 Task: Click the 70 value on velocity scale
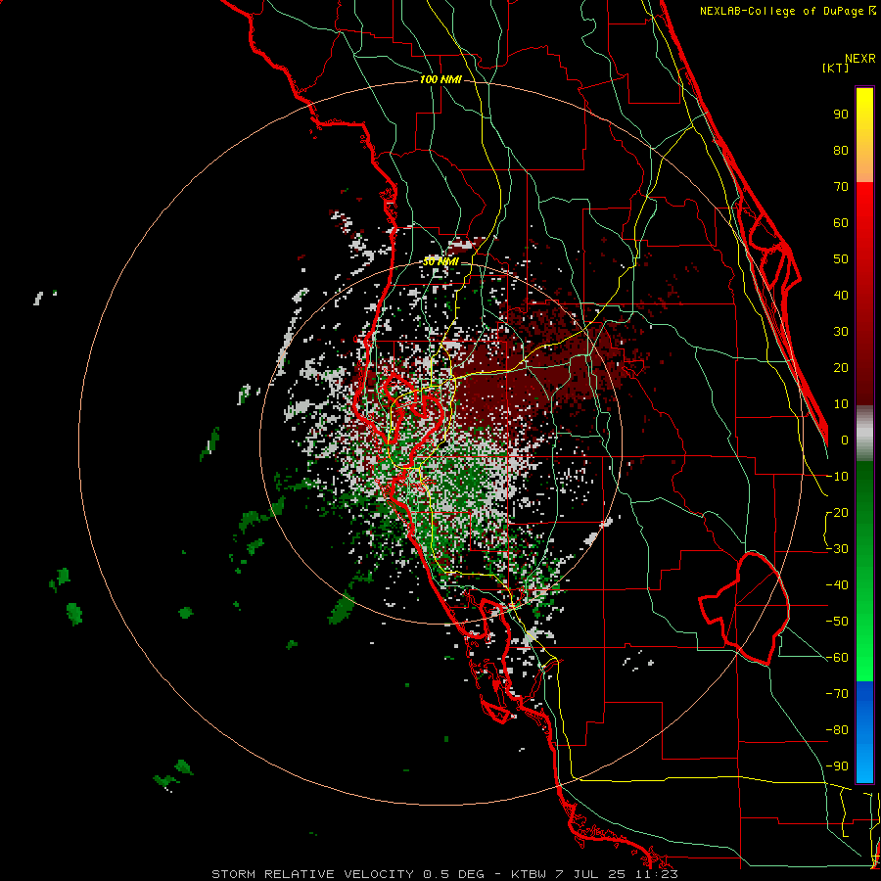click(x=841, y=187)
